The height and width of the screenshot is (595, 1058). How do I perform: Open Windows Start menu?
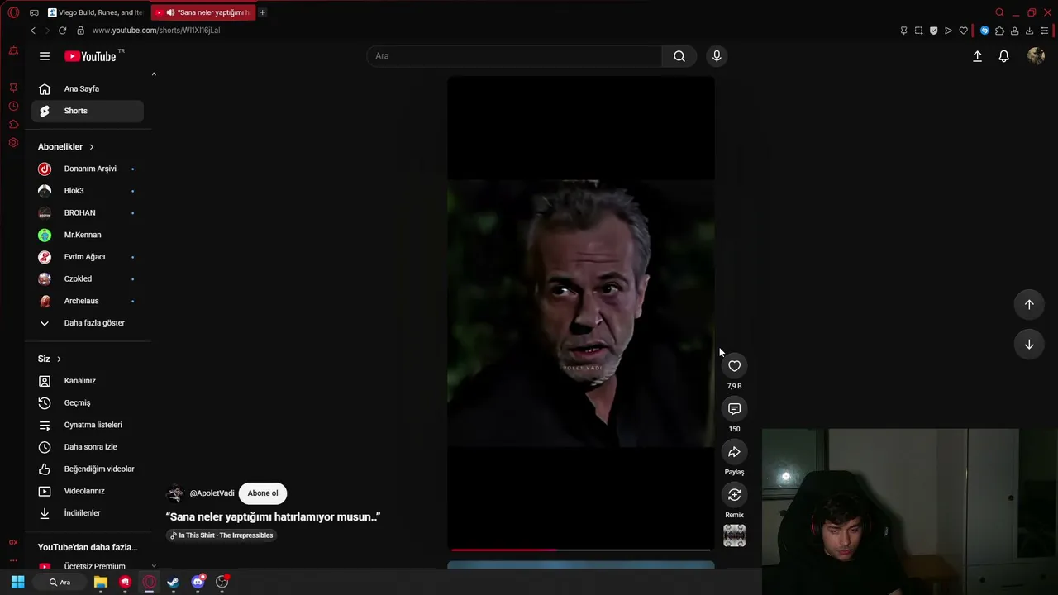click(x=17, y=582)
